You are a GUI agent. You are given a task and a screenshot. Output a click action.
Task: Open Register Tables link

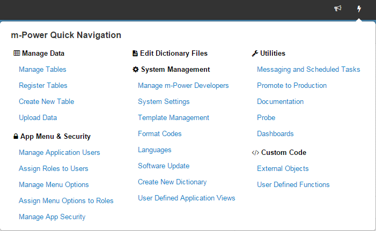[x=43, y=86]
